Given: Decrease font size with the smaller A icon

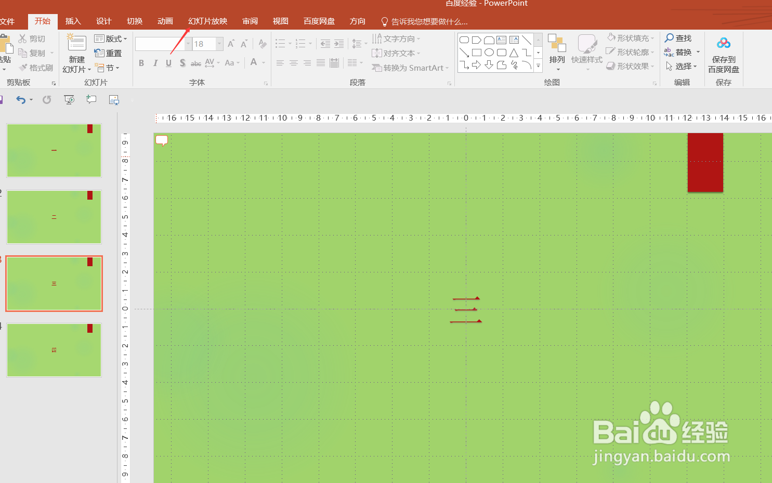Looking at the screenshot, I should 244,44.
